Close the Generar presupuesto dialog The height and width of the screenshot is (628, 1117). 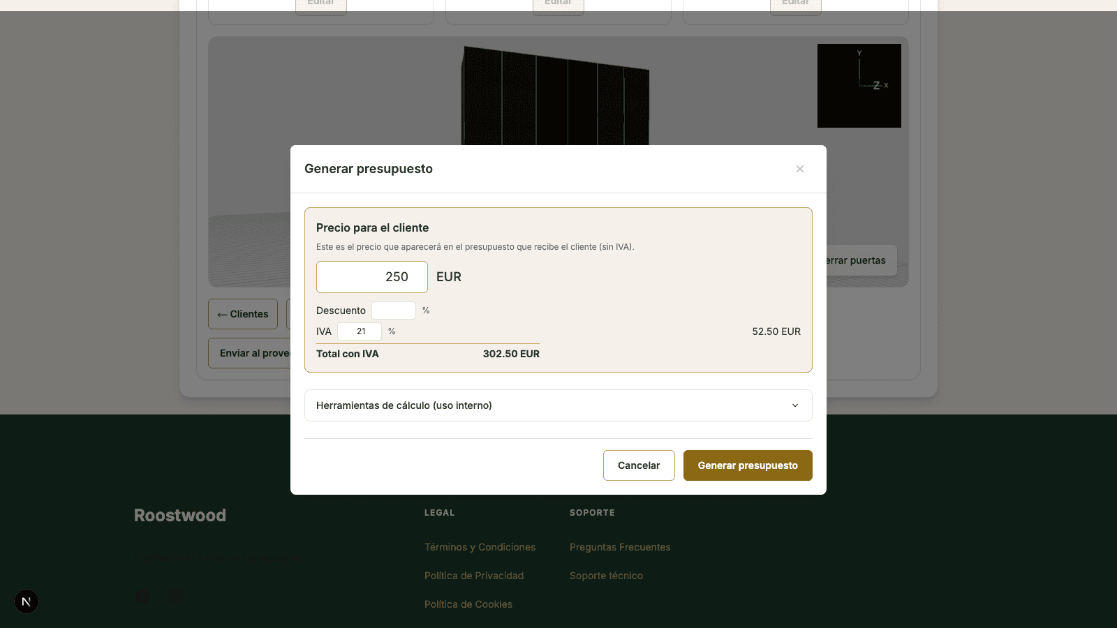pos(800,169)
